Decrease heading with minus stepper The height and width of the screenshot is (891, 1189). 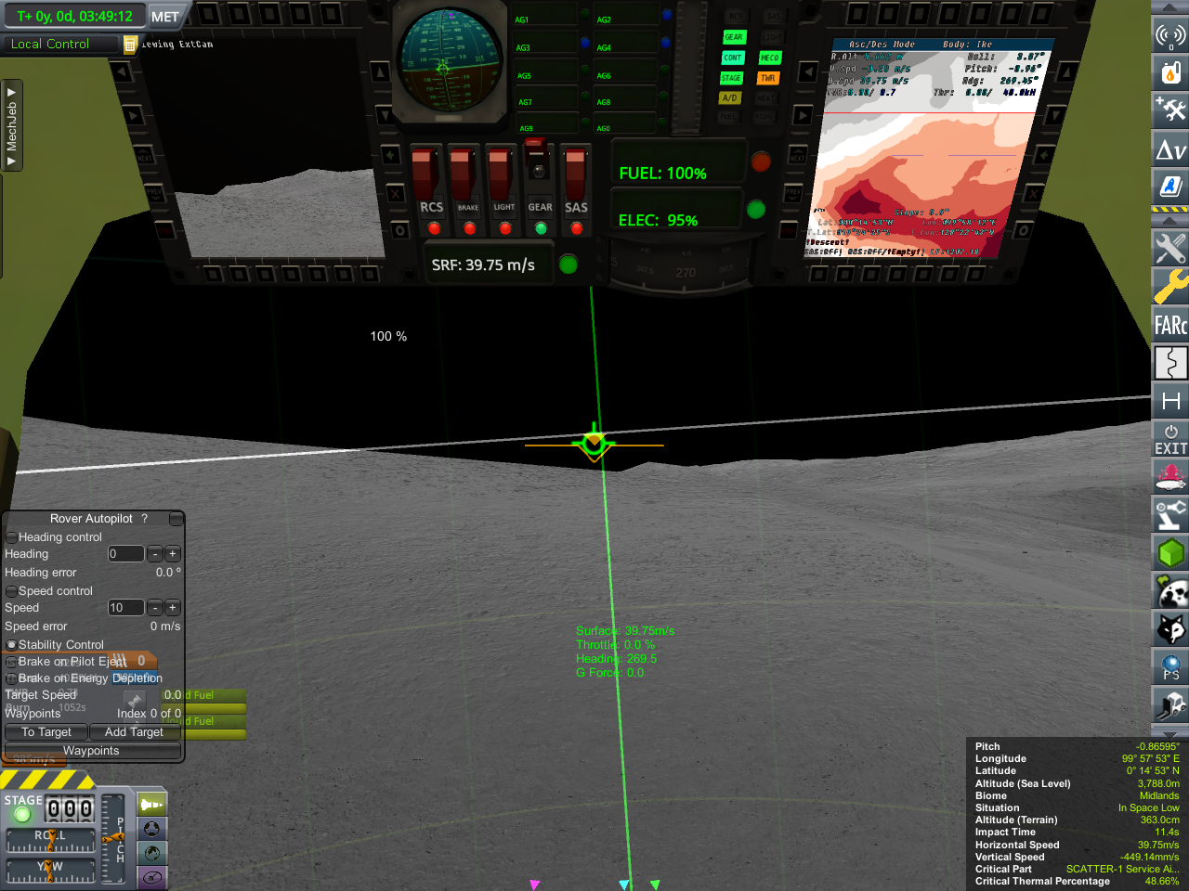(155, 554)
